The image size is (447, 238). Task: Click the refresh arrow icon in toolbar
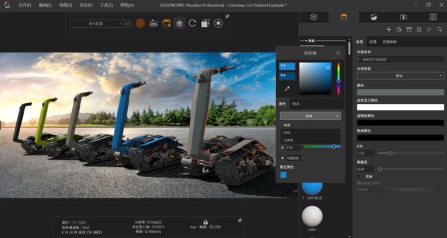[192, 23]
